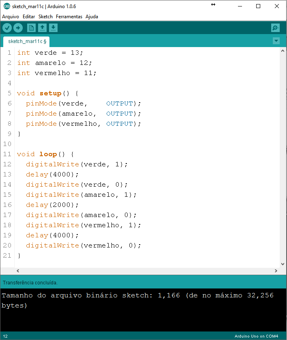This screenshot has height=340, width=287.
Task: Click inside the black console output area
Action: pos(142,316)
